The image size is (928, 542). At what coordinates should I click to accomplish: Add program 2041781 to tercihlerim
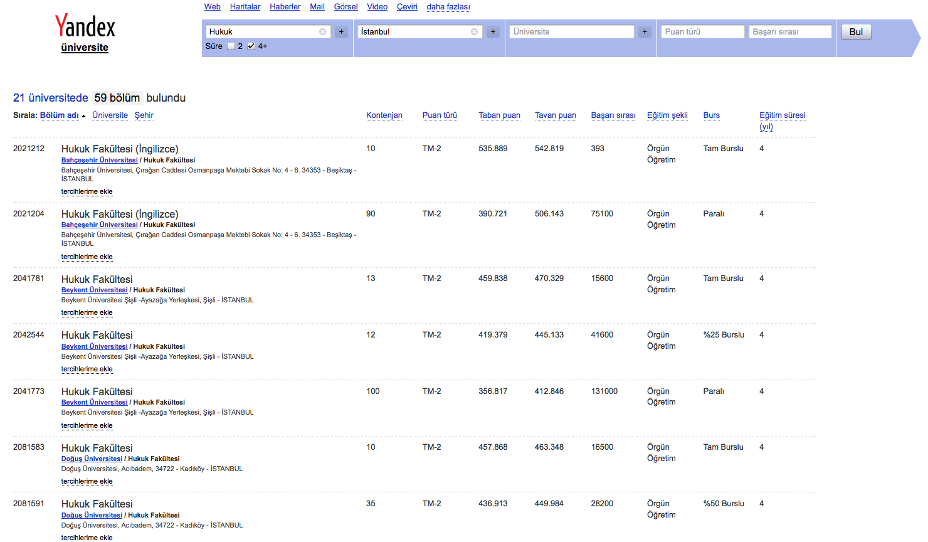pyautogui.click(x=87, y=312)
